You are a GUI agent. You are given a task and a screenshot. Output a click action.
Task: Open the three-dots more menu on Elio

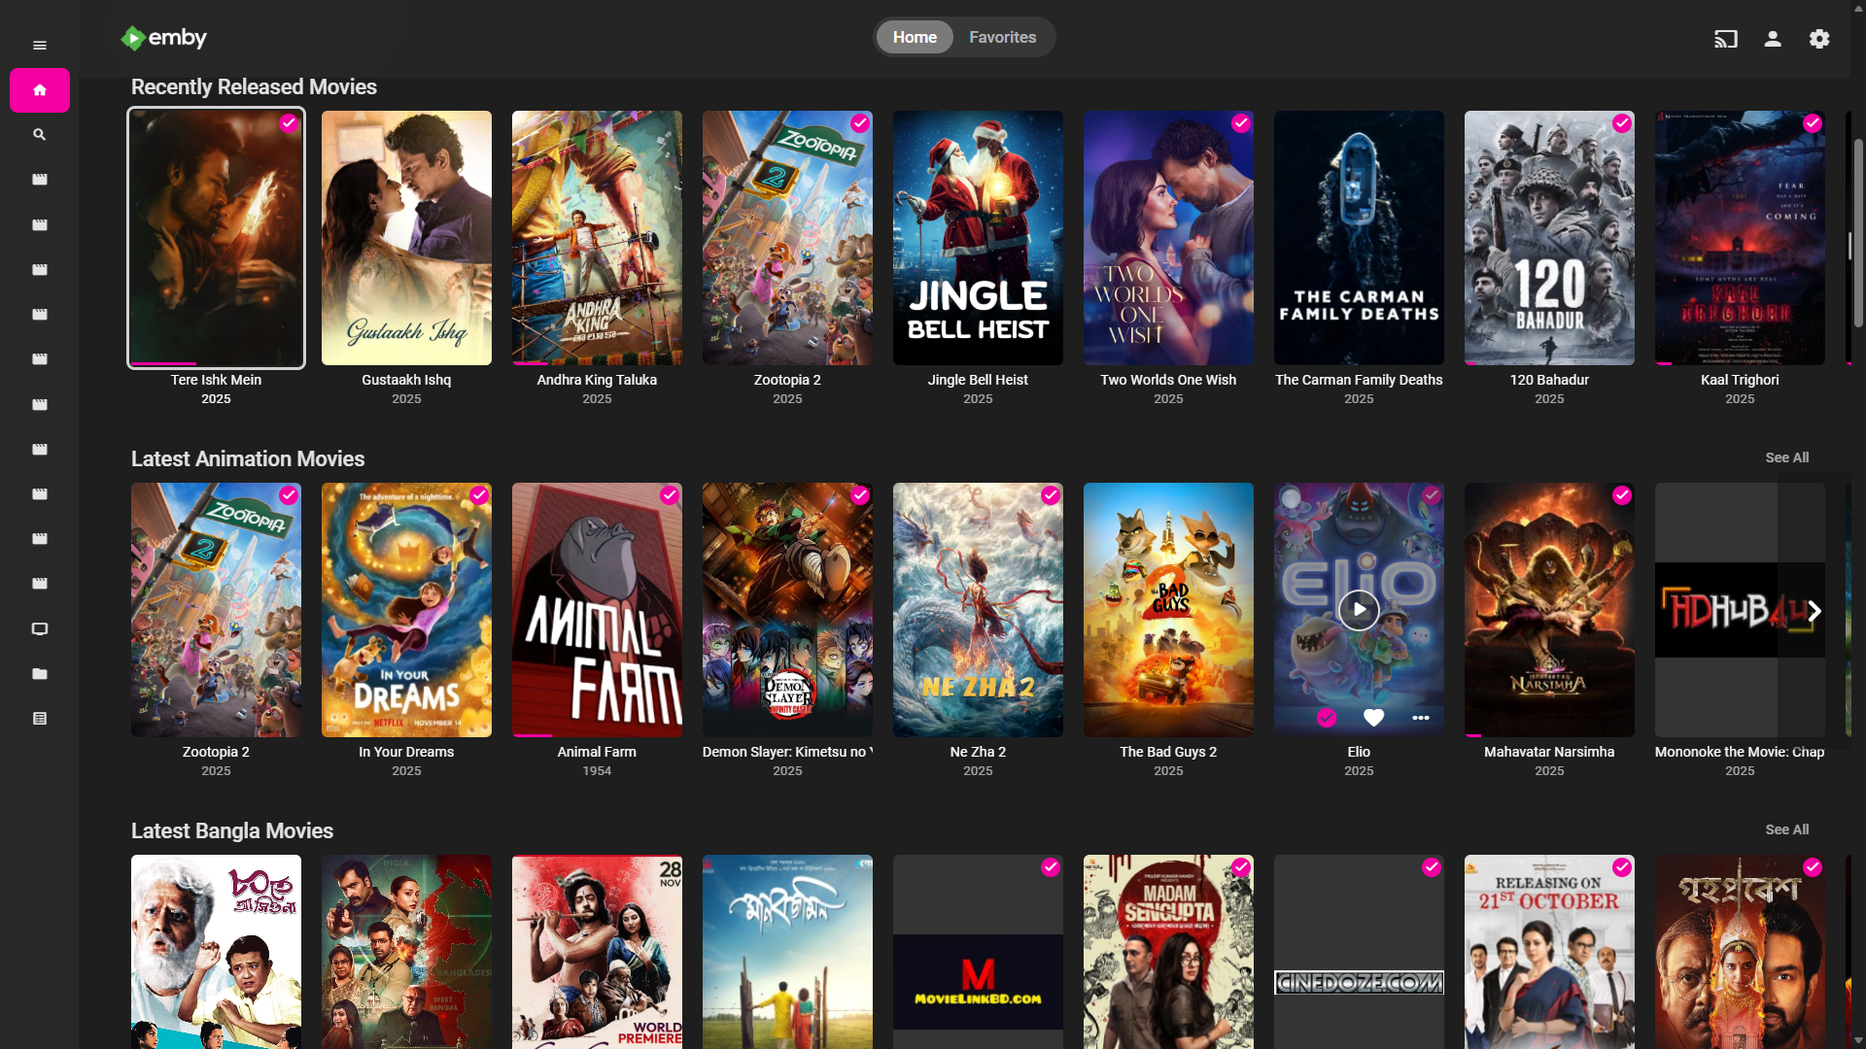[x=1421, y=718]
